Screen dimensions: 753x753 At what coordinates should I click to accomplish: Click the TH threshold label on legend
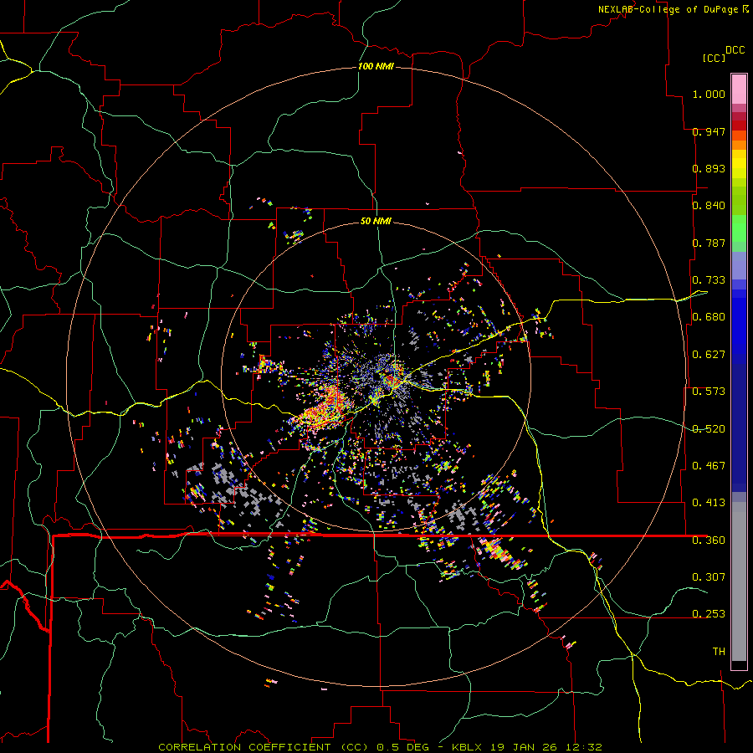pos(719,652)
